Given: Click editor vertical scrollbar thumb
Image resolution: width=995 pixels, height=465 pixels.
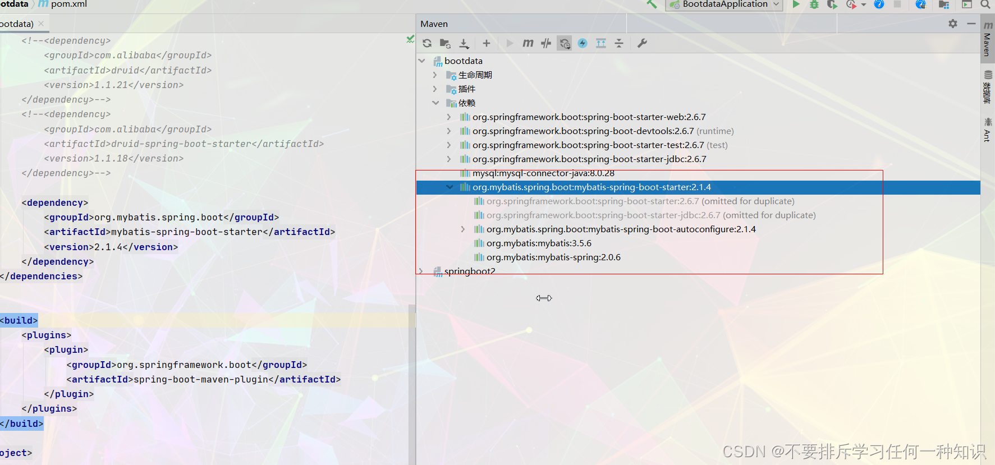Looking at the screenshot, I should pyautogui.click(x=412, y=316).
